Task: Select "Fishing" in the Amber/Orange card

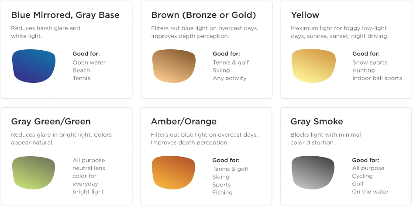Action: (x=222, y=192)
